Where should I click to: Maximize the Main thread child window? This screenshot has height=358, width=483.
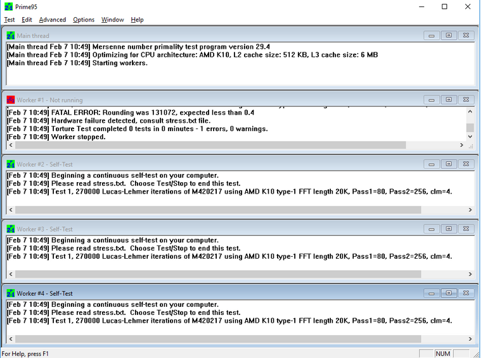[449, 35]
